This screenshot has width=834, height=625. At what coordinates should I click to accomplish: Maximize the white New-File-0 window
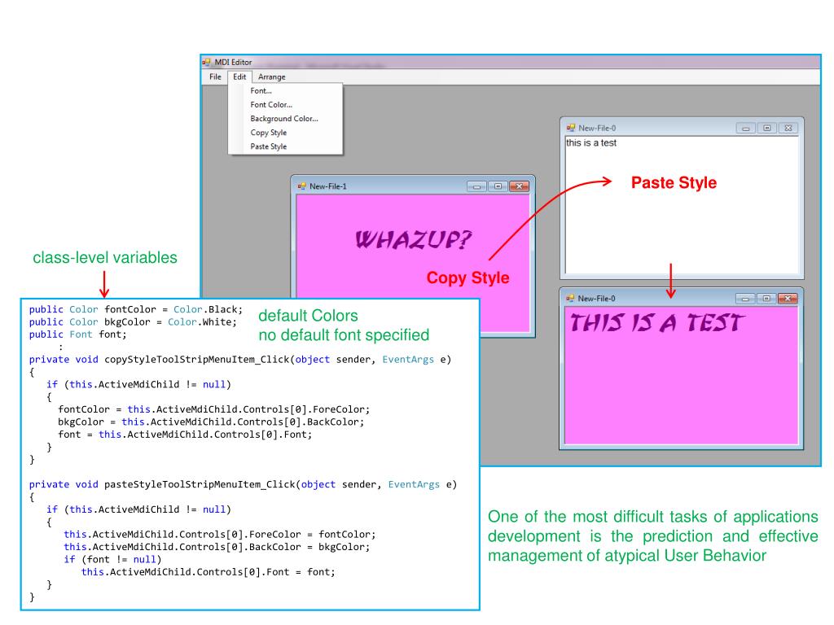click(766, 128)
